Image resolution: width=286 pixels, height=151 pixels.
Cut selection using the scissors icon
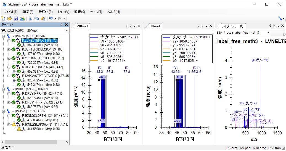point(30,18)
